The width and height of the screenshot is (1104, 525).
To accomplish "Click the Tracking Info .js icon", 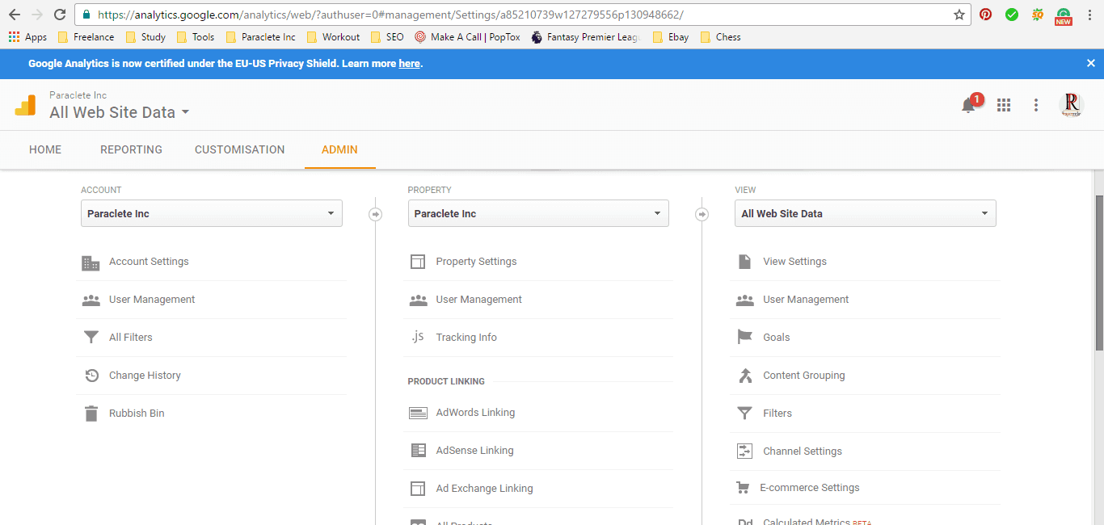I will [417, 337].
